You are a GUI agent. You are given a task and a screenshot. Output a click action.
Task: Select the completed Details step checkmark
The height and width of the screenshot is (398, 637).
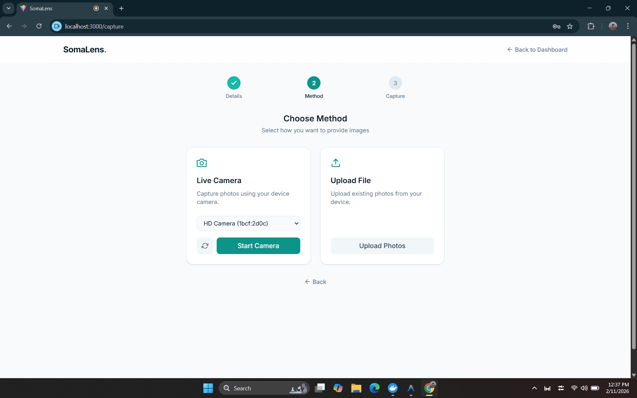[x=234, y=83]
